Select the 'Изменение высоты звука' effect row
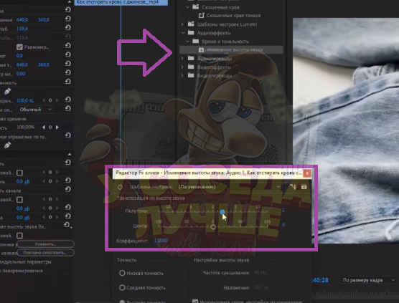The width and height of the screenshot is (399, 303). point(231,49)
